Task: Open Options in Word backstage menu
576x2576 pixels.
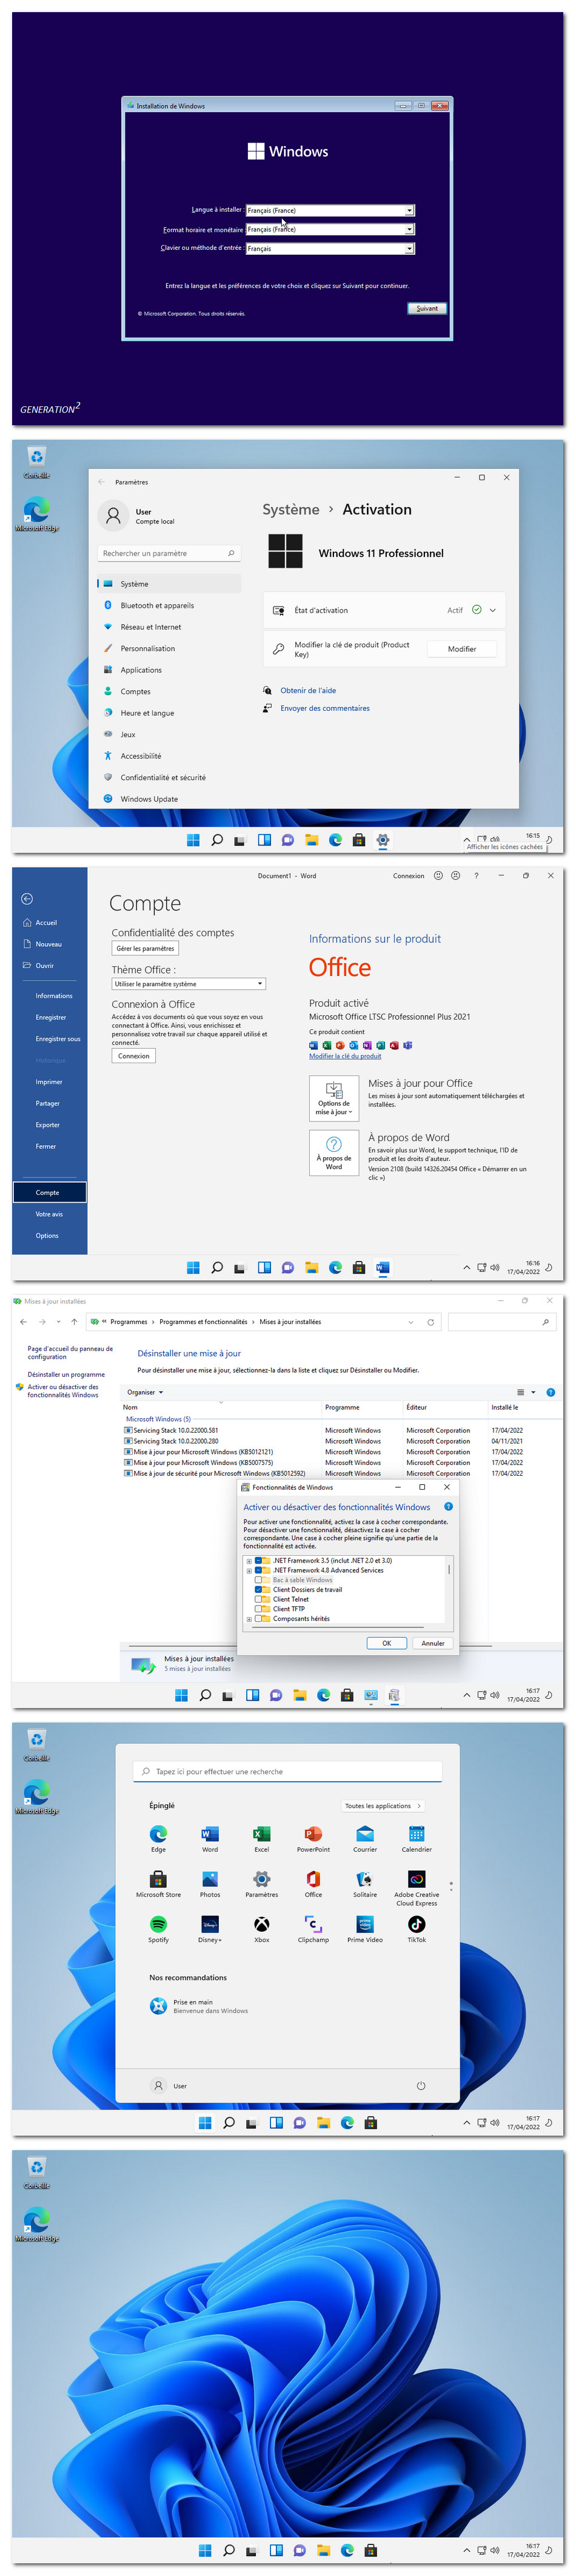Action: tap(47, 1236)
